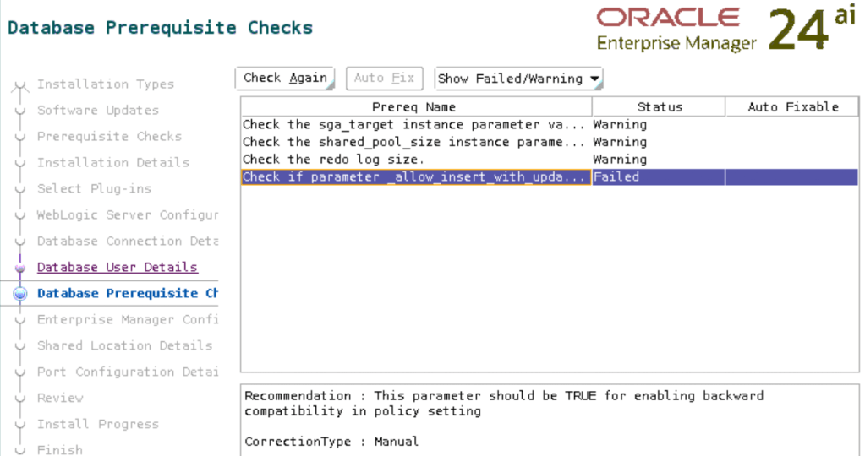
Task: Click the disabled Auto Fix button
Action: tap(384, 79)
